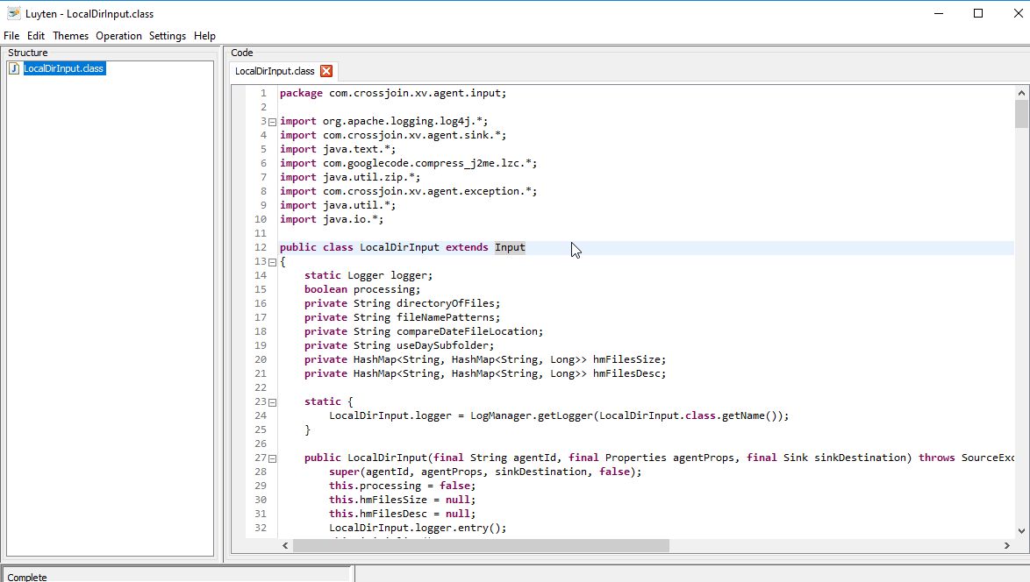Open the Operation menu
1030x582 pixels.
tap(118, 36)
